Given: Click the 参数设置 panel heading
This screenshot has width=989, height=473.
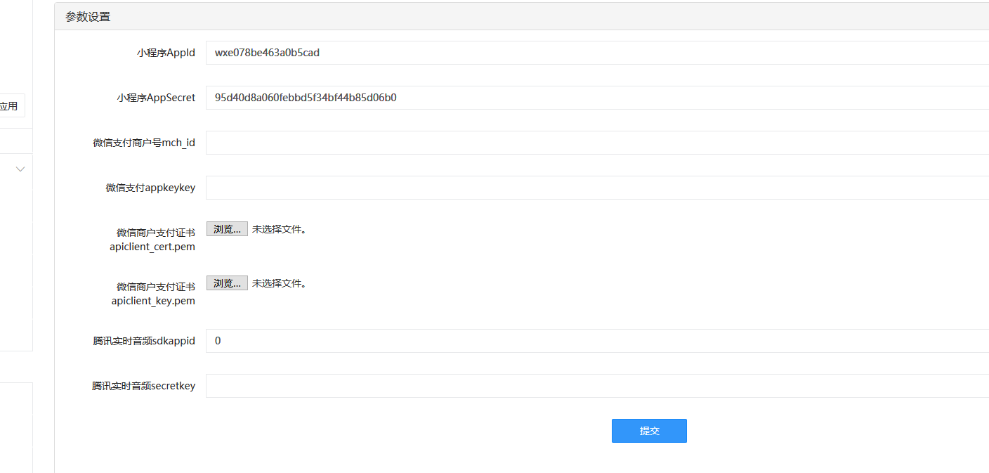Looking at the screenshot, I should [88, 17].
